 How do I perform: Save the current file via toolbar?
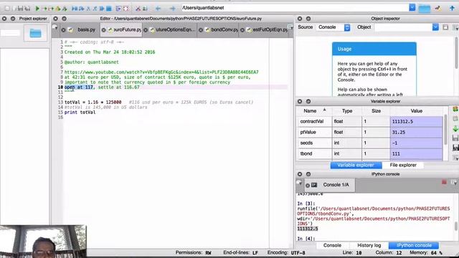tap(21, 9)
